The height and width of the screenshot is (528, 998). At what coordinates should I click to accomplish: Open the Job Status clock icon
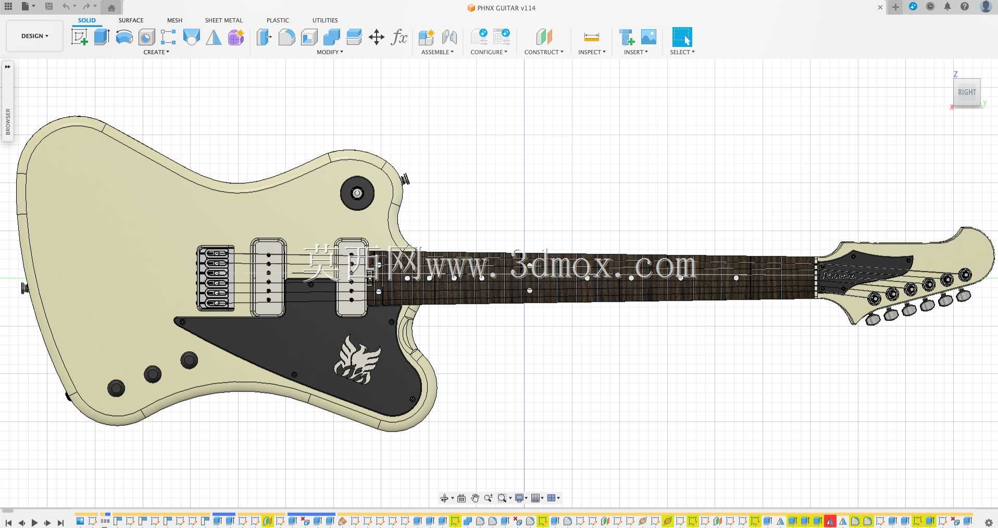[x=930, y=7]
